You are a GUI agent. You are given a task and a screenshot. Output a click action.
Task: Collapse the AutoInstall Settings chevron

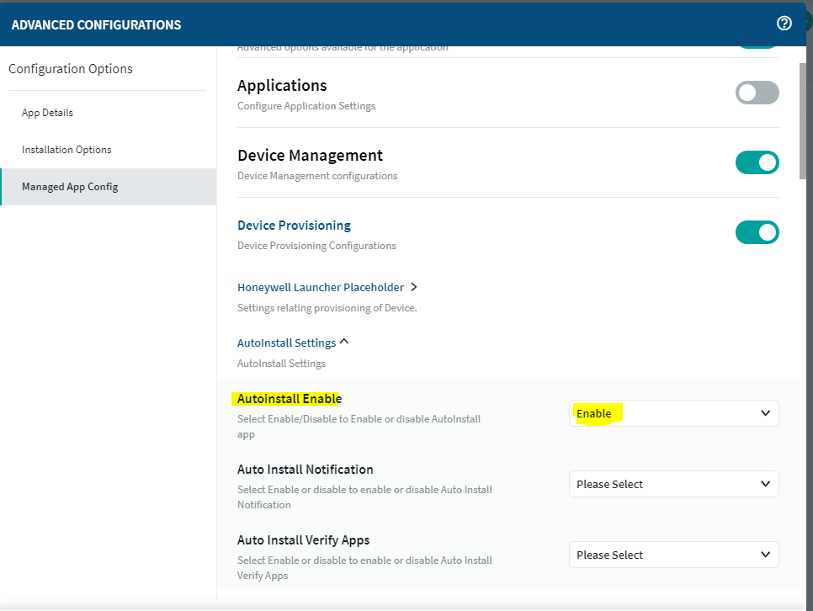click(343, 343)
